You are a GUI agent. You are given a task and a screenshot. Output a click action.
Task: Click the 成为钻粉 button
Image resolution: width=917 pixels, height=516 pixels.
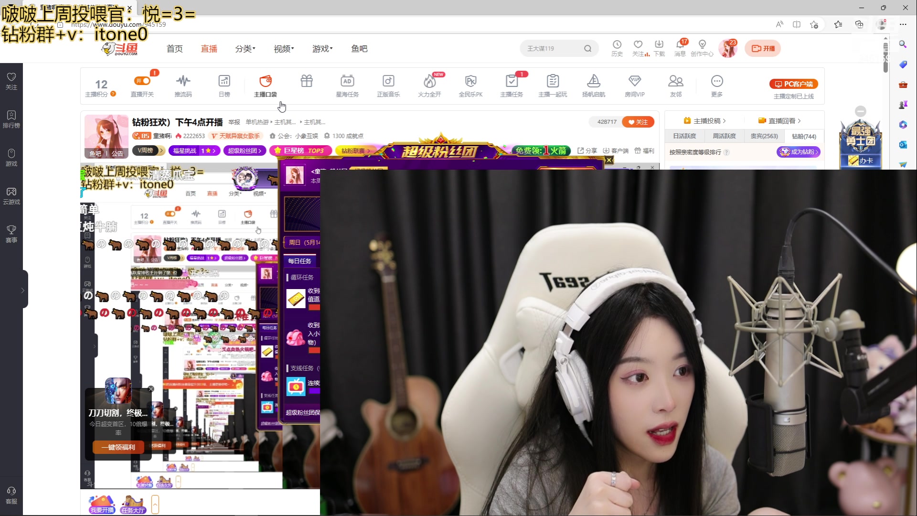point(799,152)
